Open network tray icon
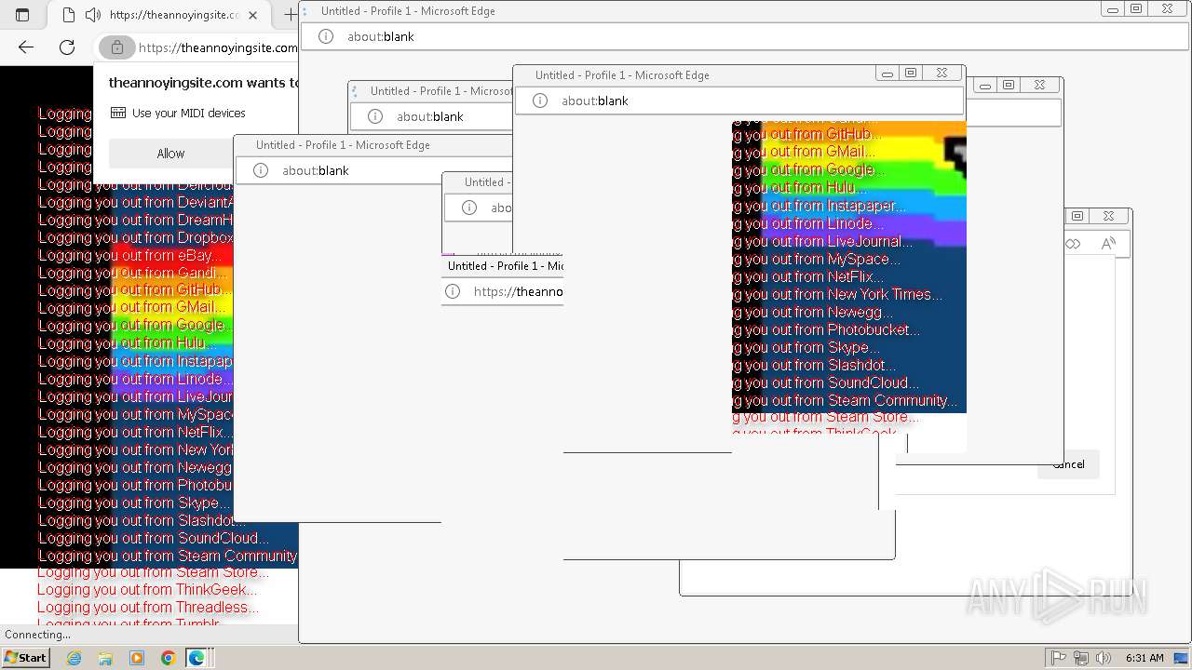1192x670 pixels. coord(1080,658)
